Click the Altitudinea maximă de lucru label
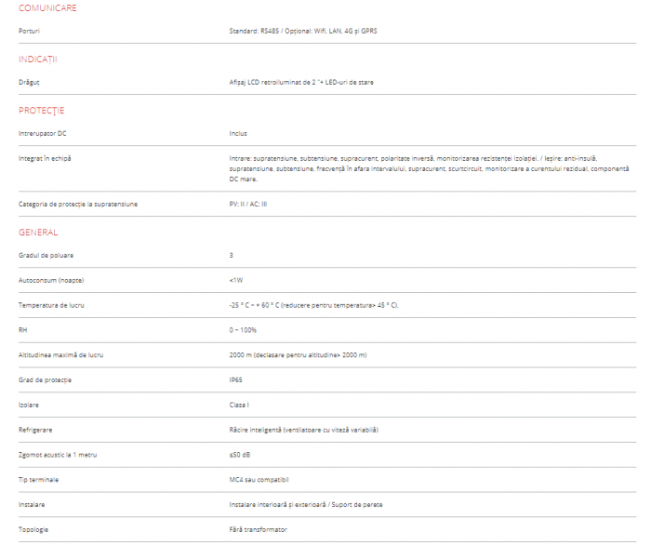 (63, 354)
